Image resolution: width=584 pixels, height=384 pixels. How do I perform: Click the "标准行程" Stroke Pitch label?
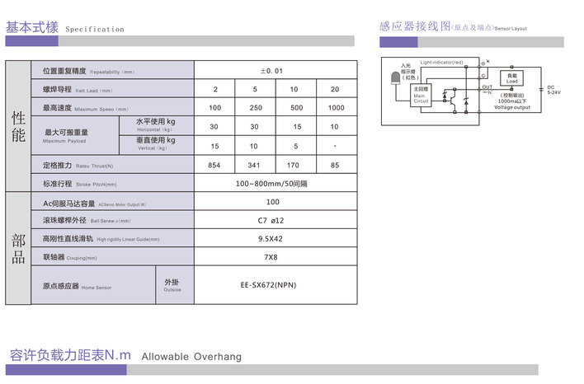pyautogui.click(x=80, y=184)
